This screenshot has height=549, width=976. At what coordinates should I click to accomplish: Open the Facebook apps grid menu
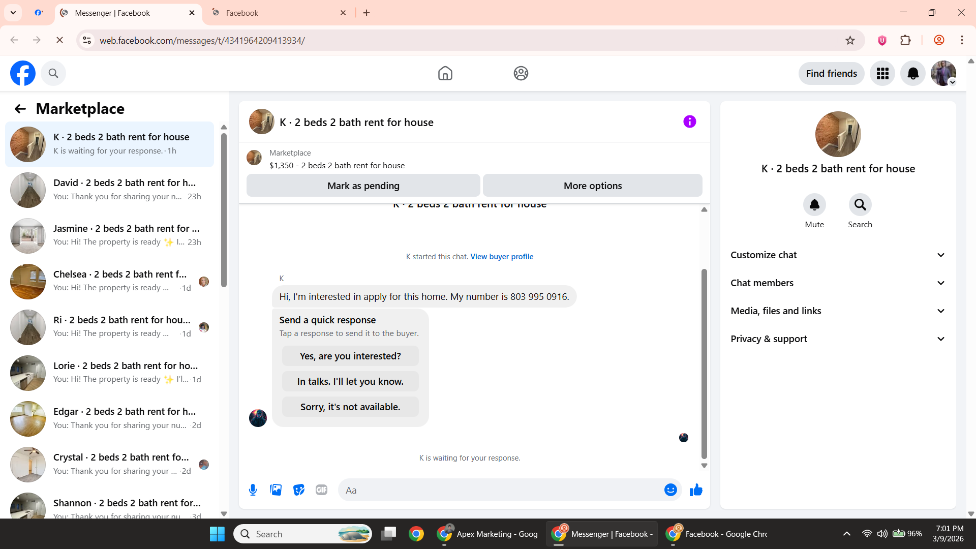click(x=882, y=74)
